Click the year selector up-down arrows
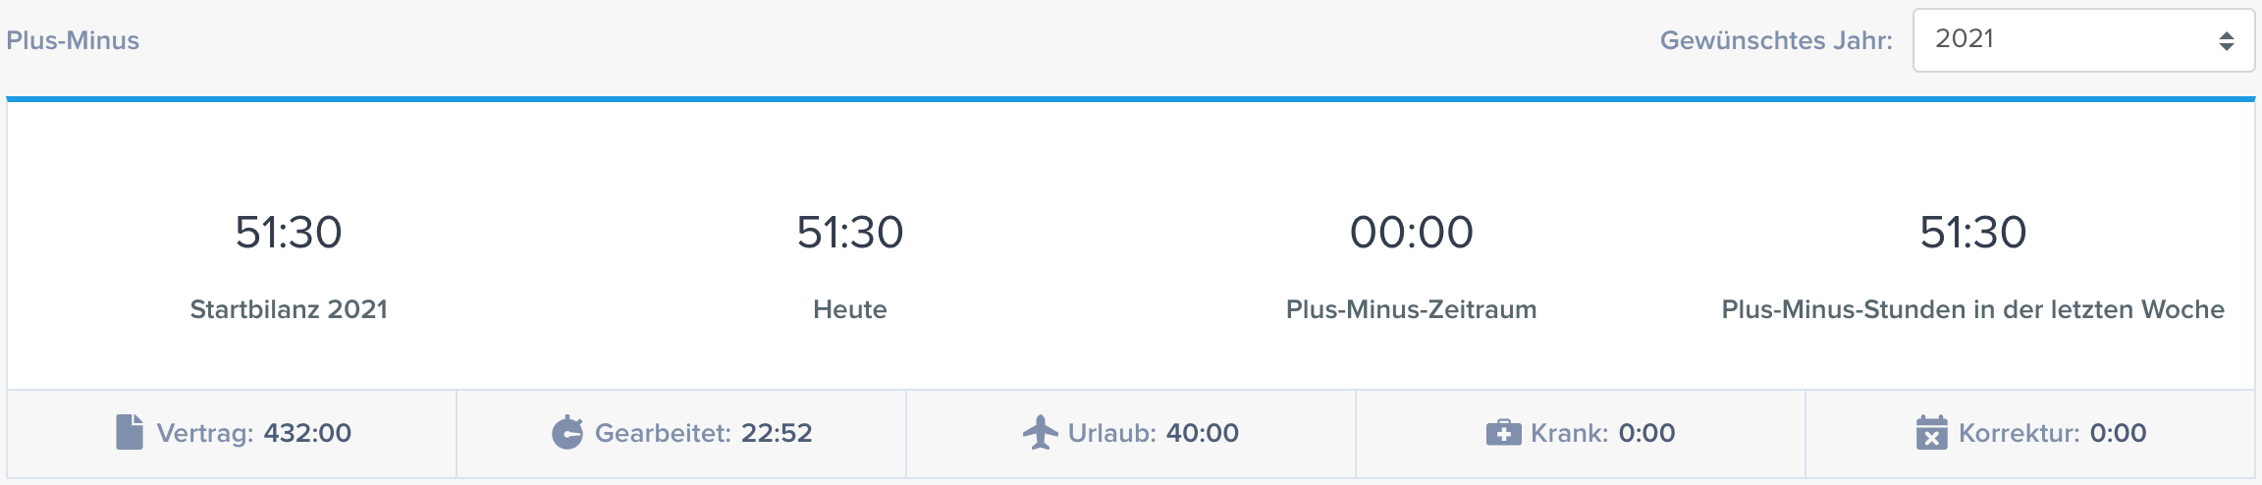The height and width of the screenshot is (485, 2262). click(x=2227, y=40)
